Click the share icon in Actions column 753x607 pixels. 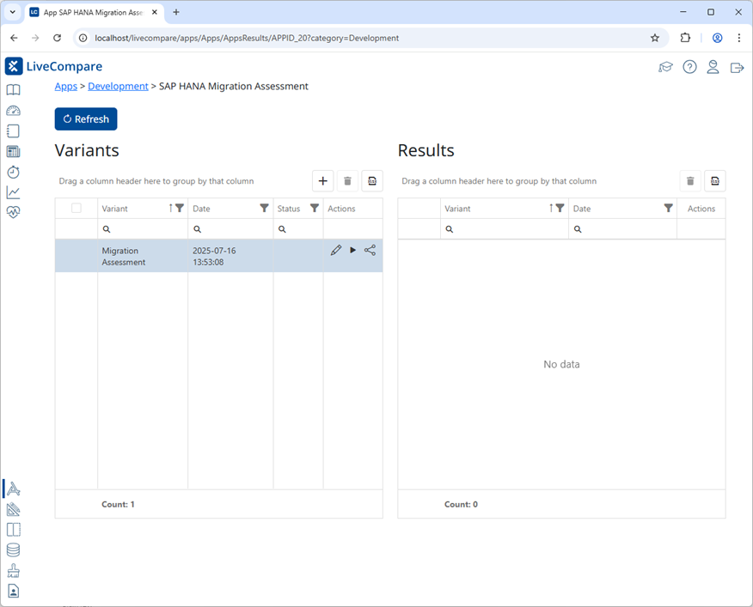tap(370, 250)
